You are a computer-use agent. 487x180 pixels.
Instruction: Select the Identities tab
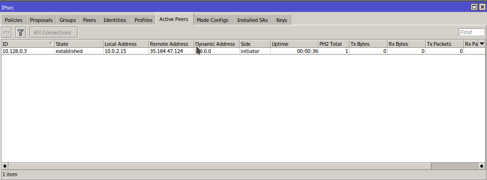[x=115, y=20]
